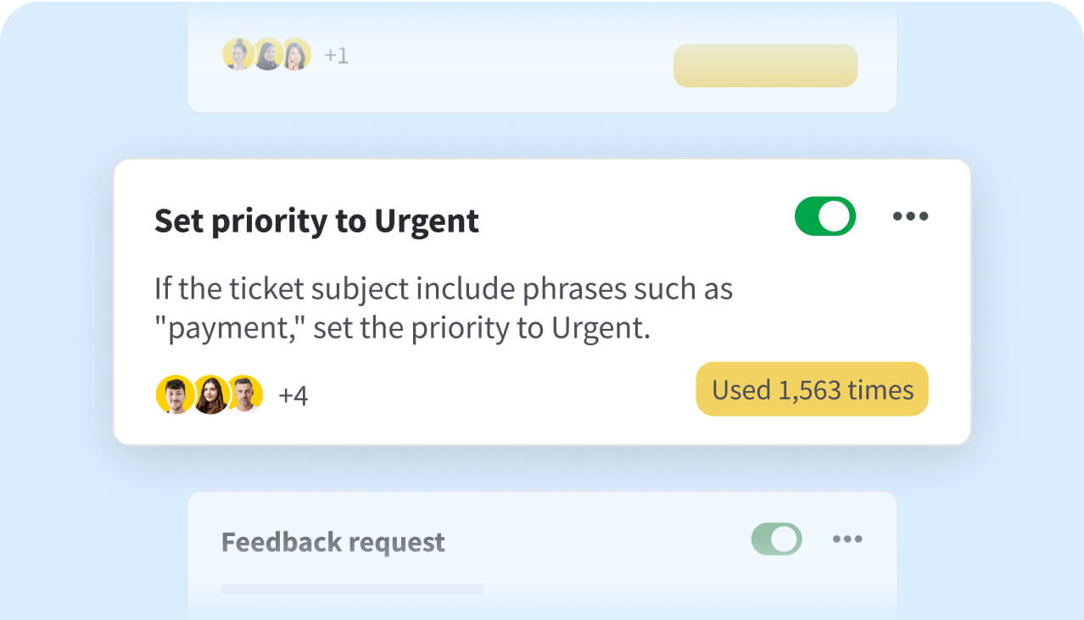Click the Used 1,563 times badge
The image size is (1084, 620).
(x=811, y=388)
